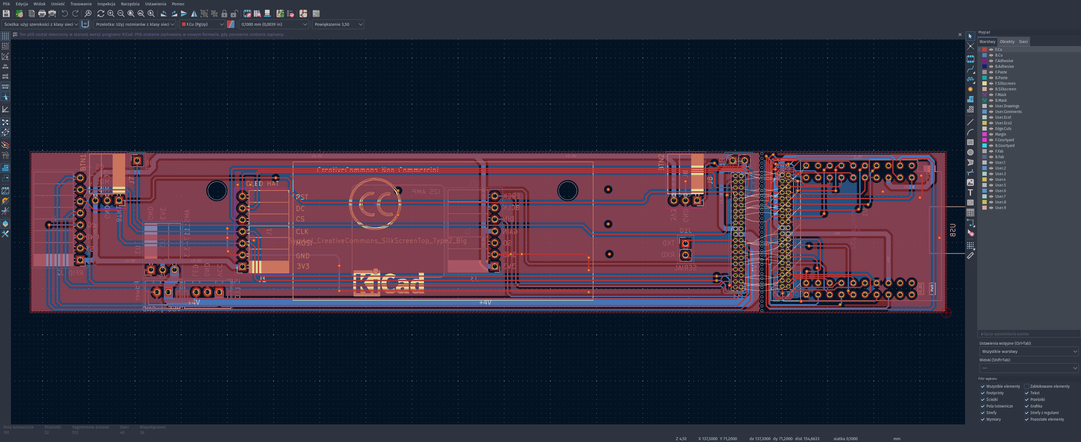Image resolution: width=1081 pixels, height=442 pixels.
Task: Dismiss the old-version file notification
Action: (960, 35)
